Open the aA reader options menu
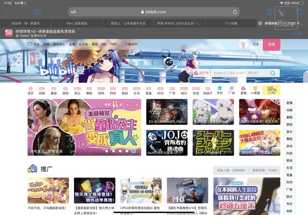The image size is (308, 215). click(x=73, y=12)
